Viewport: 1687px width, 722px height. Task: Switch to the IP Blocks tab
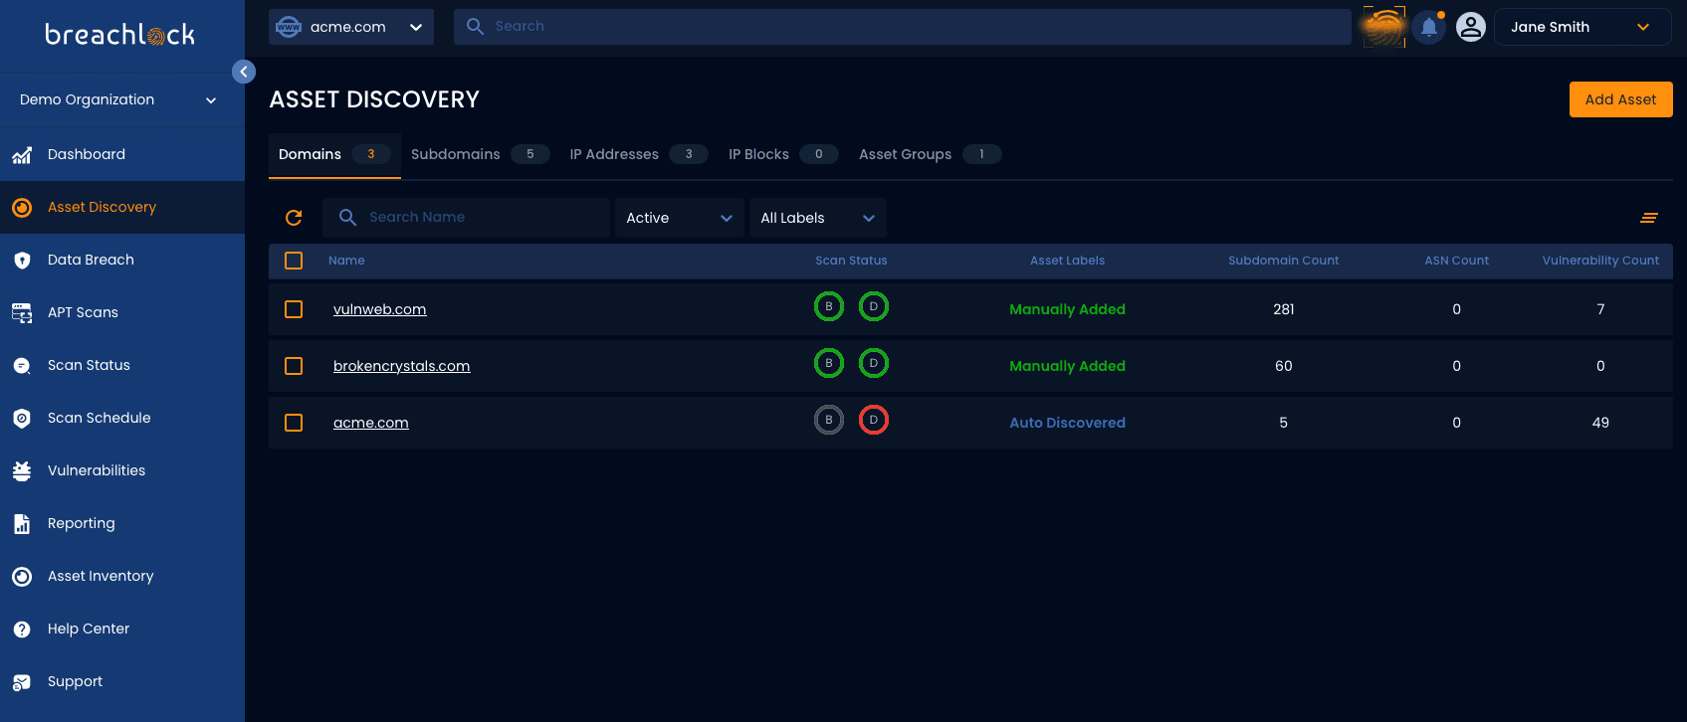tap(783, 154)
